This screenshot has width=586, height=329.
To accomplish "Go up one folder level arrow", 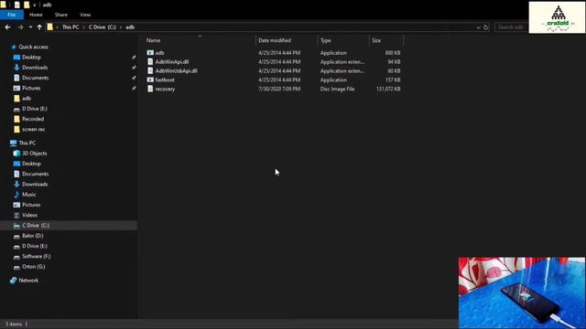I will (39, 27).
